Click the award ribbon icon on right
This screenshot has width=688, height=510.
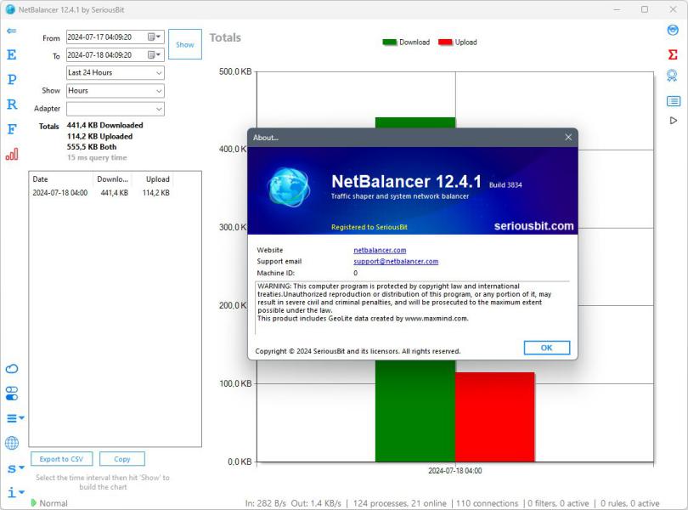672,76
